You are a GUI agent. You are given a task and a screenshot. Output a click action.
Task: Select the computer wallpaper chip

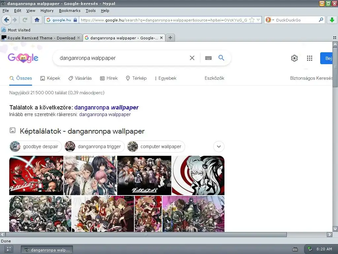tap(156, 147)
